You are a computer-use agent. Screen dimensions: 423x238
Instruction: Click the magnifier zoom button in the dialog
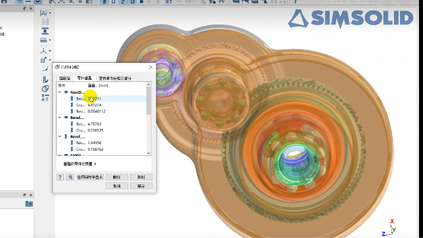point(71,177)
